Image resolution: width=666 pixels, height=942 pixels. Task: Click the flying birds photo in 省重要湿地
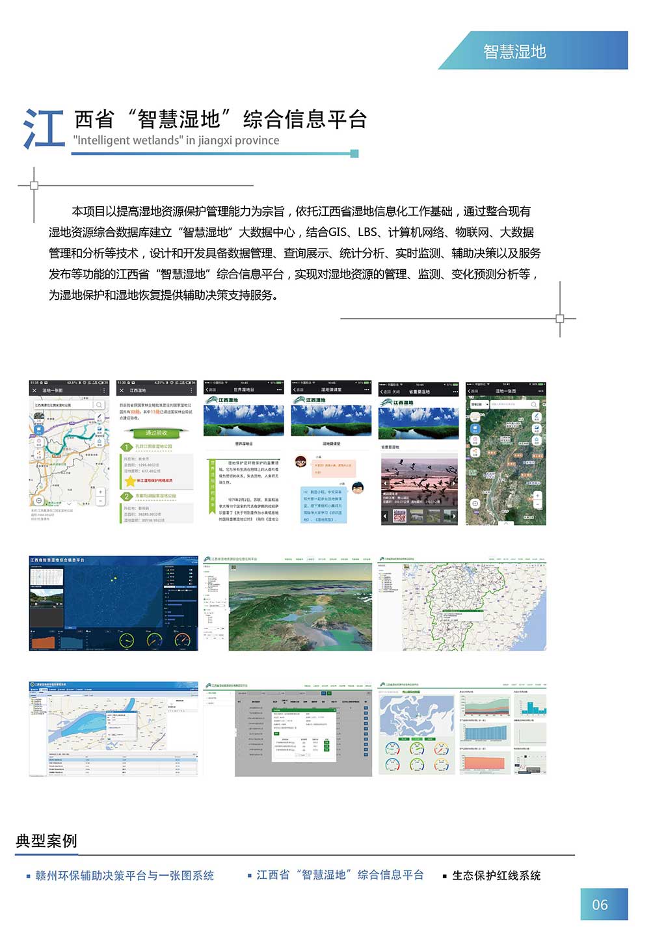tap(419, 481)
